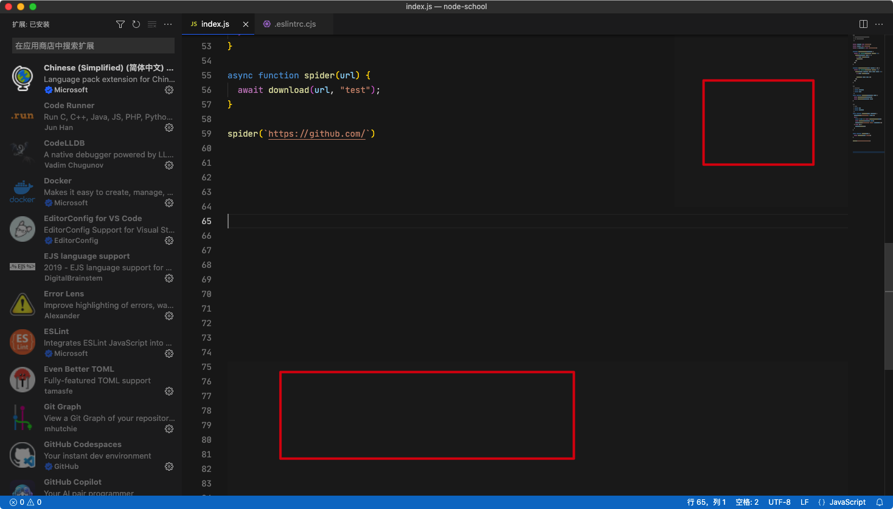Refresh the installed extensions list

pyautogui.click(x=136, y=24)
